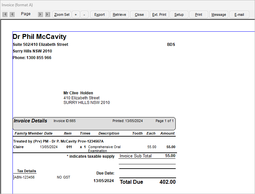Go to the previous page
255x194 pixels.
point(12,15)
